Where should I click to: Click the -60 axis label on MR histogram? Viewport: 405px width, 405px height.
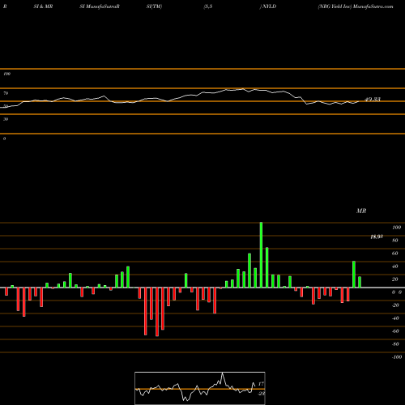tap(395, 331)
